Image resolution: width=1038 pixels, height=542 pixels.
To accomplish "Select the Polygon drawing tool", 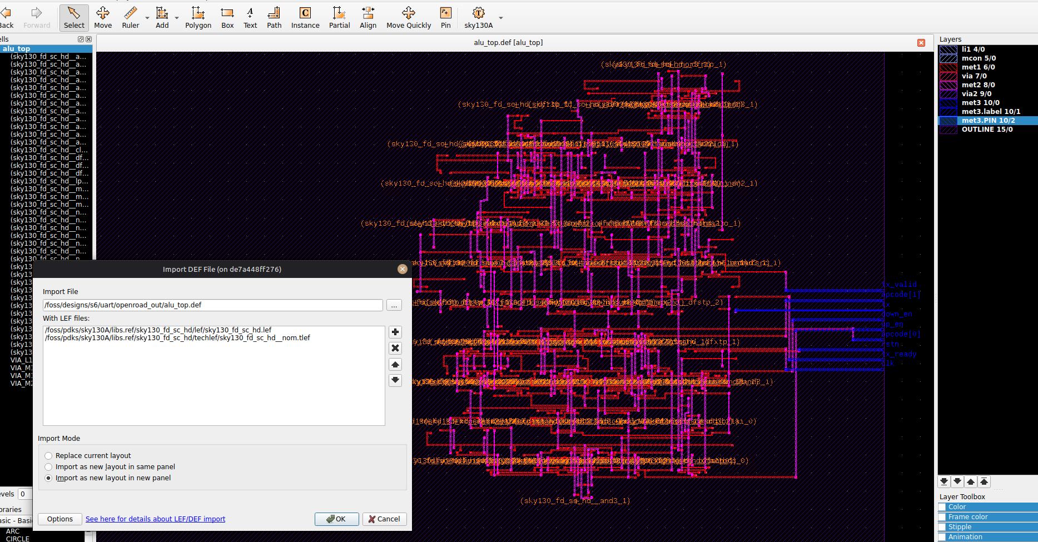I will (x=198, y=17).
